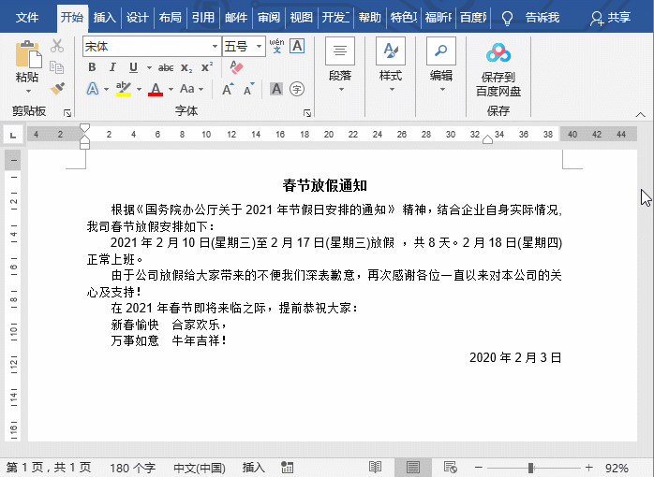Apply text effects with outlined A
The height and width of the screenshot is (477, 654).
tap(93, 89)
